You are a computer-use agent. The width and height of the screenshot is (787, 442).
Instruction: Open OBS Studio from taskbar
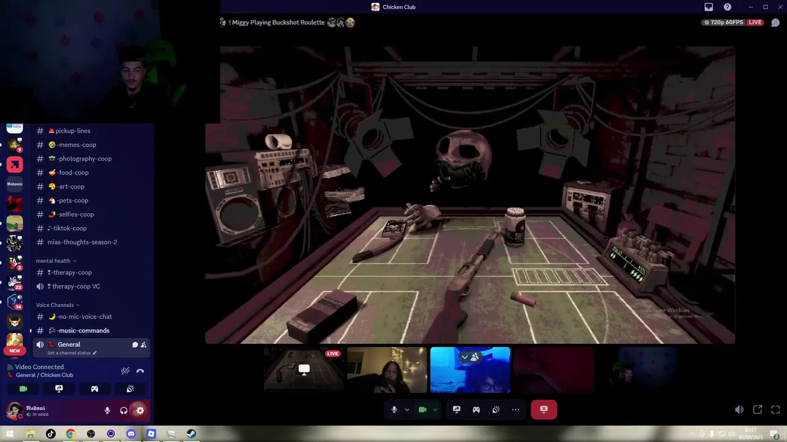point(91,434)
